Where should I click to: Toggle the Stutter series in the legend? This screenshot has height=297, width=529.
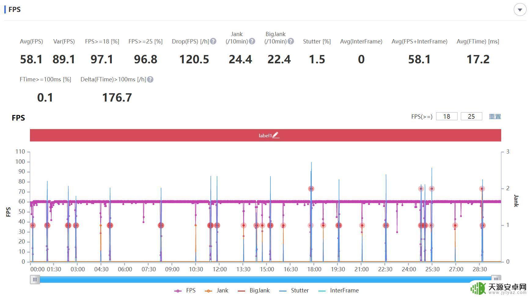[294, 290]
